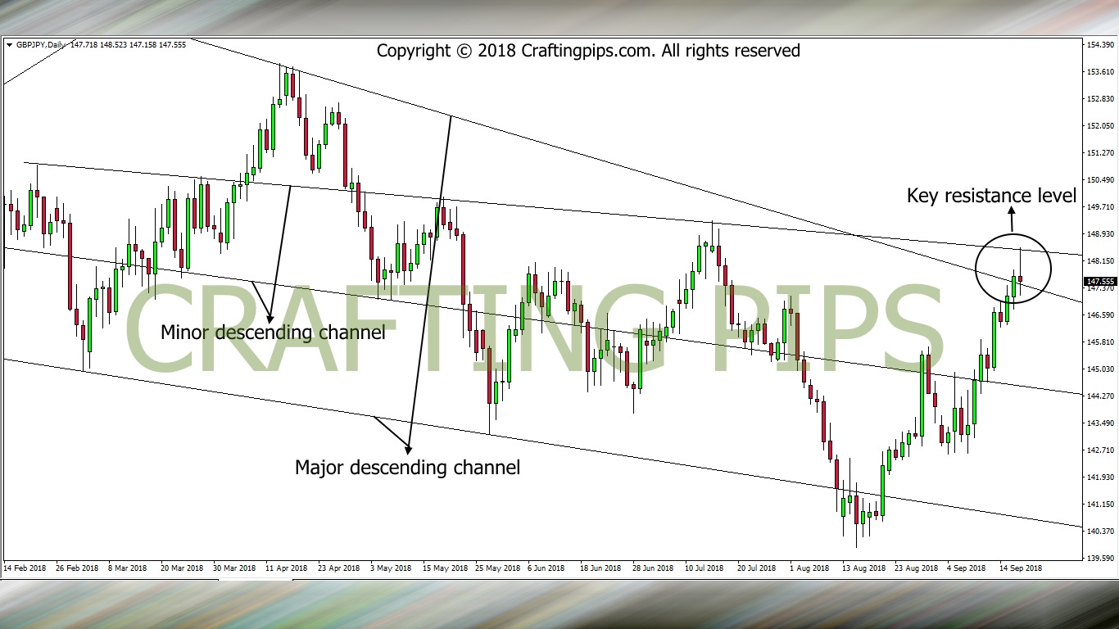Click the 141.150 price axis value
Viewport: 1119px width, 629px height.
[x=1101, y=505]
